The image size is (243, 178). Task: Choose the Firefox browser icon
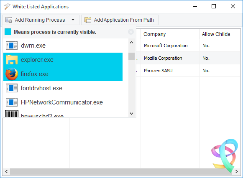click(x=12, y=74)
